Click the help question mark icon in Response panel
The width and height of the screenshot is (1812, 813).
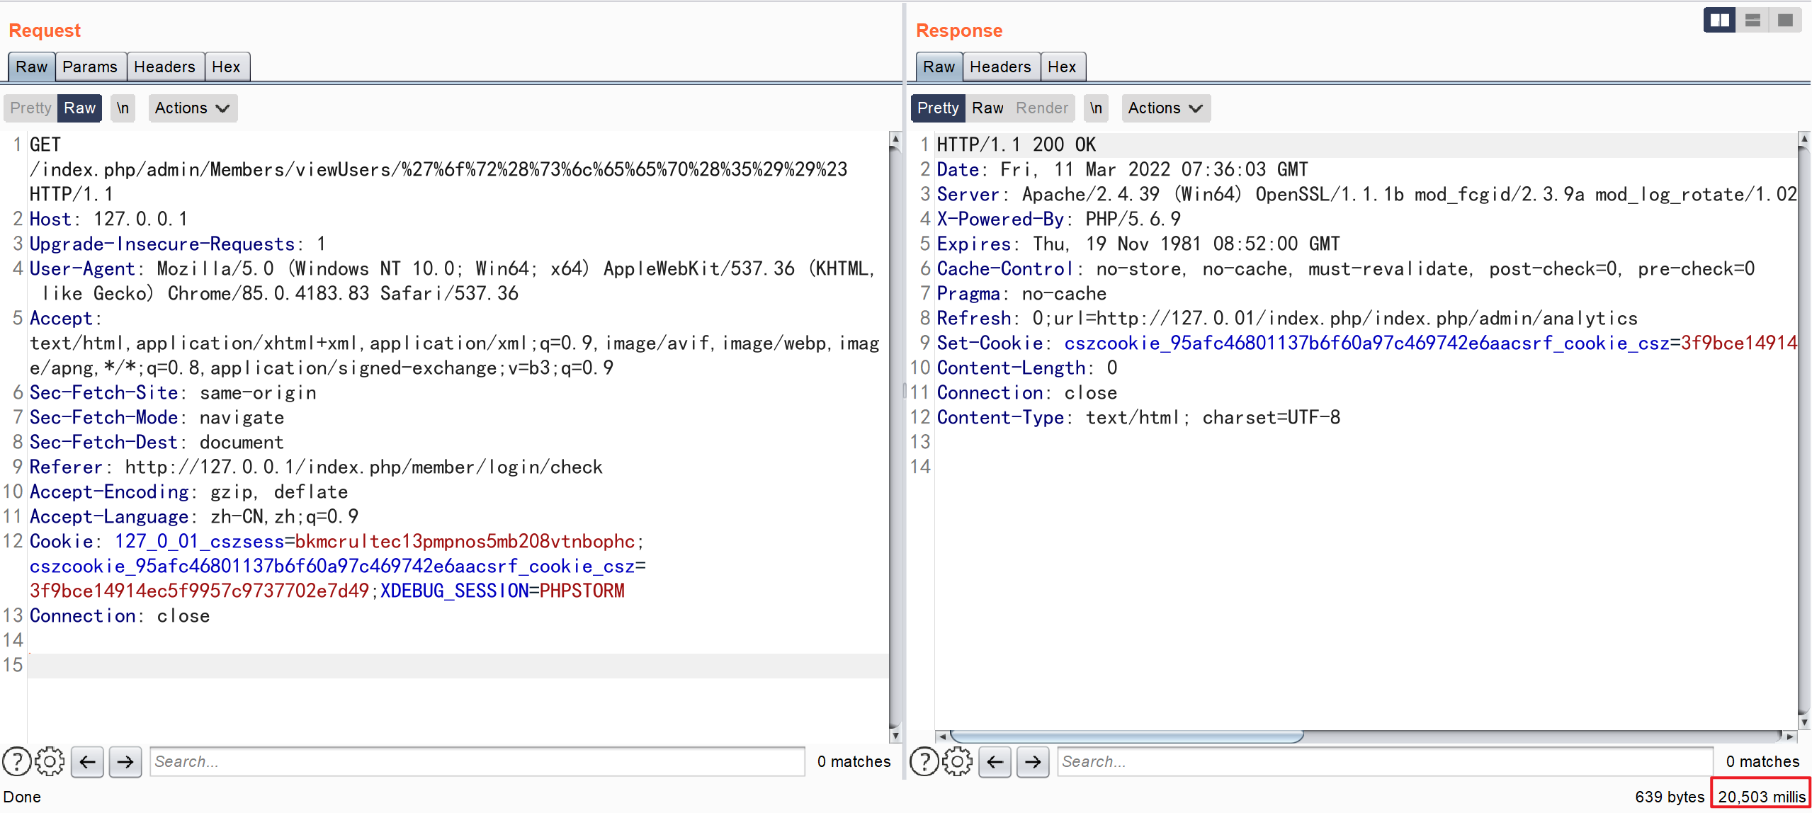tap(924, 761)
